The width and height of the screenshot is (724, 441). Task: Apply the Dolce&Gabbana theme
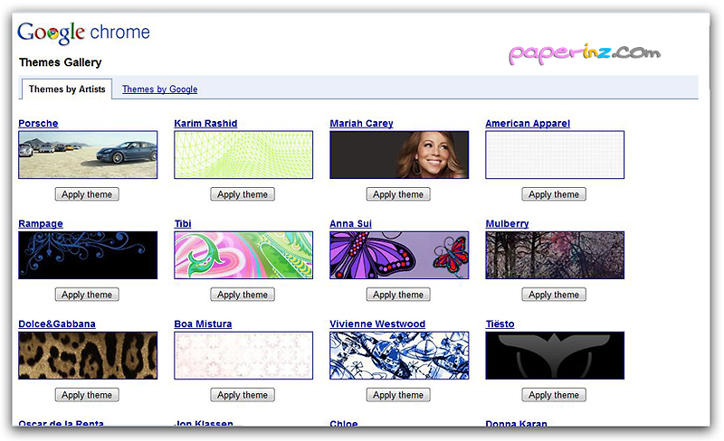coord(87,395)
